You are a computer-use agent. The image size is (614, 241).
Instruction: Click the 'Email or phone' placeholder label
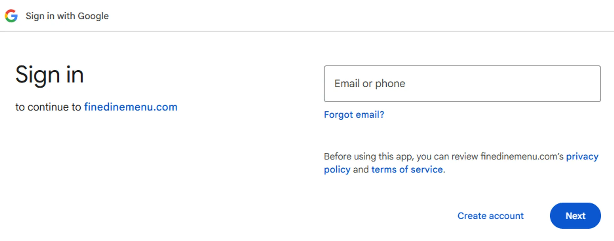[370, 84]
